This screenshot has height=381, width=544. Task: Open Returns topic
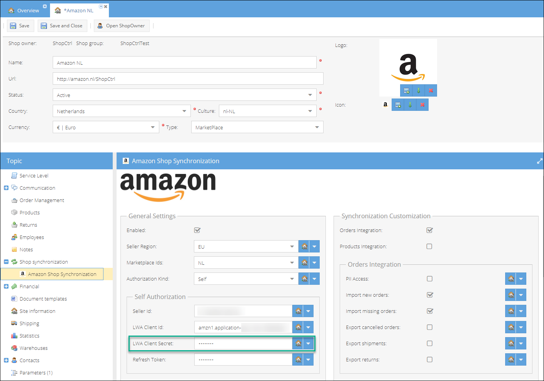[28, 225]
